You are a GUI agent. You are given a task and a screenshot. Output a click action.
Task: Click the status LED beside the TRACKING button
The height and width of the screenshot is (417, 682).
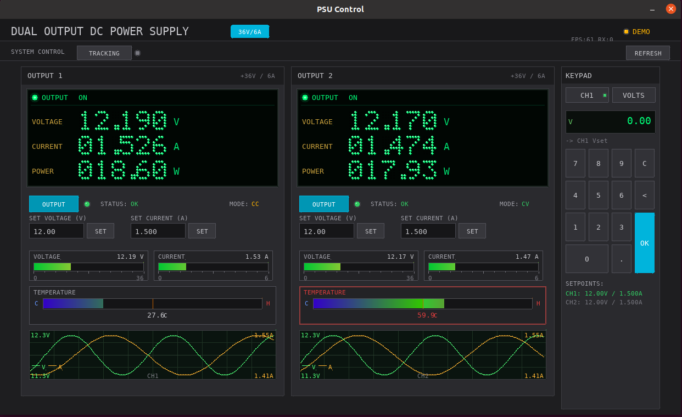coord(137,53)
